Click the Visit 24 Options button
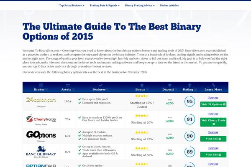This screenshot has width=251, height=167. coord(213,104)
